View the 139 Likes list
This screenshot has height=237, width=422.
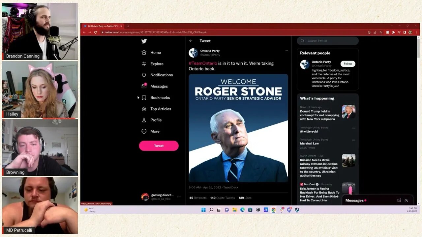pos(245,198)
